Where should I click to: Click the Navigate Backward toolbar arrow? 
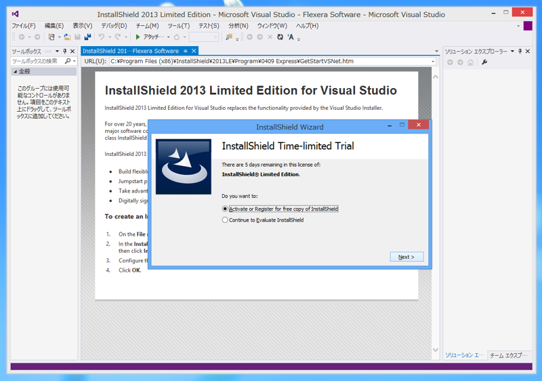point(22,37)
